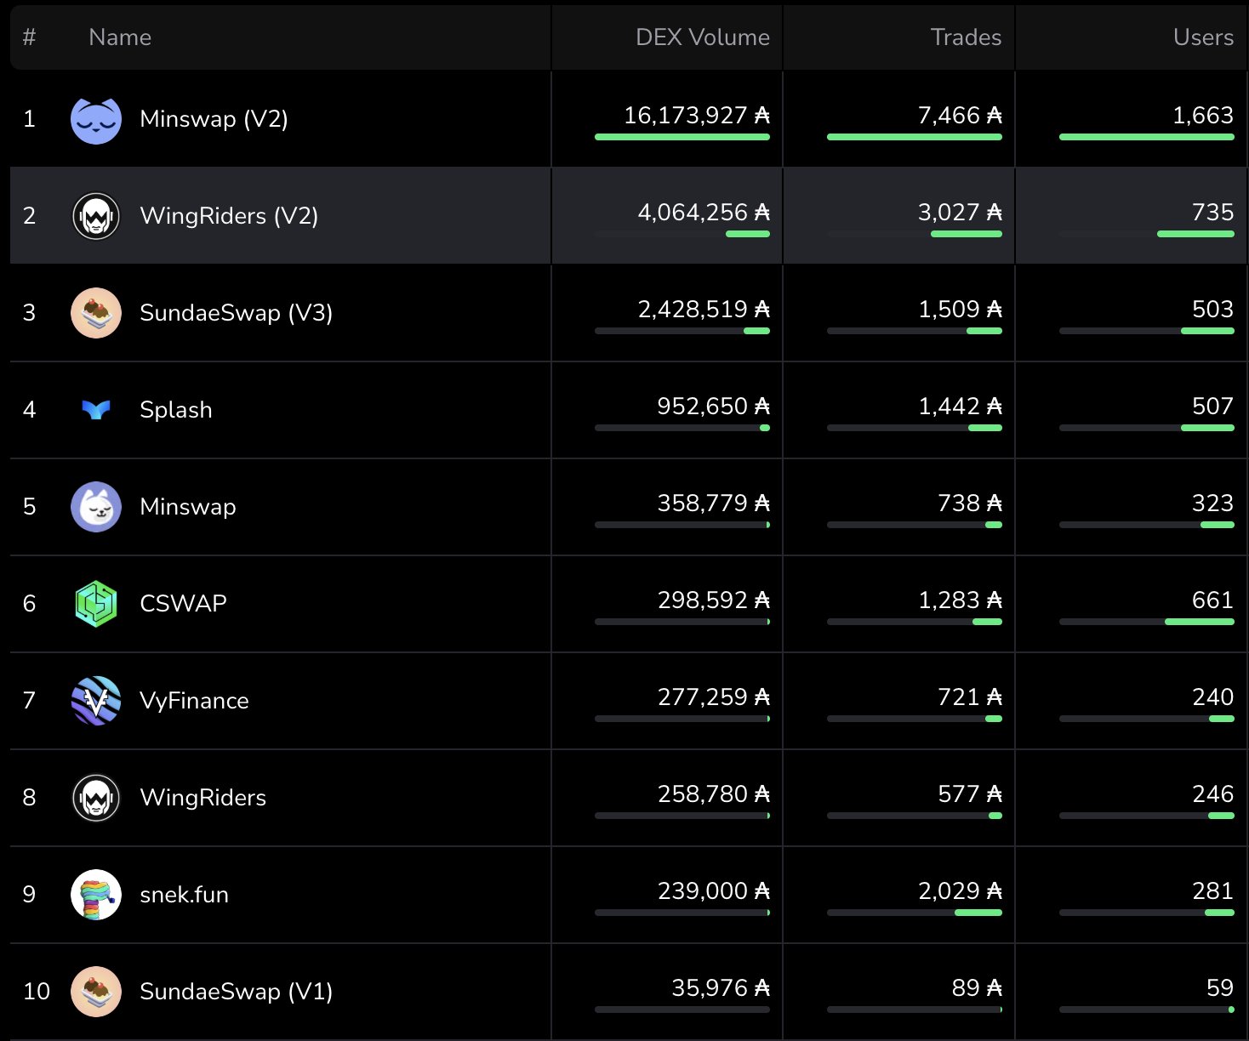Open the CSWAP name link
Screen dimensions: 1249x1041
tap(183, 604)
